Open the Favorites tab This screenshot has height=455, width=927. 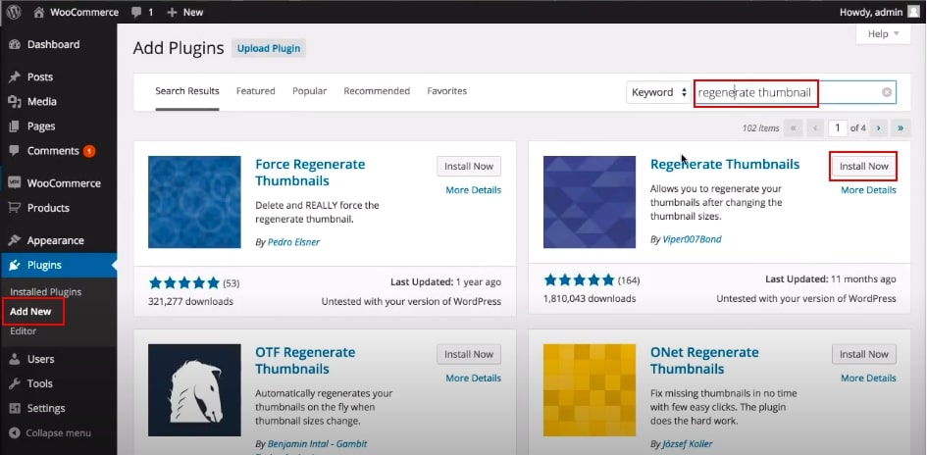click(x=447, y=91)
